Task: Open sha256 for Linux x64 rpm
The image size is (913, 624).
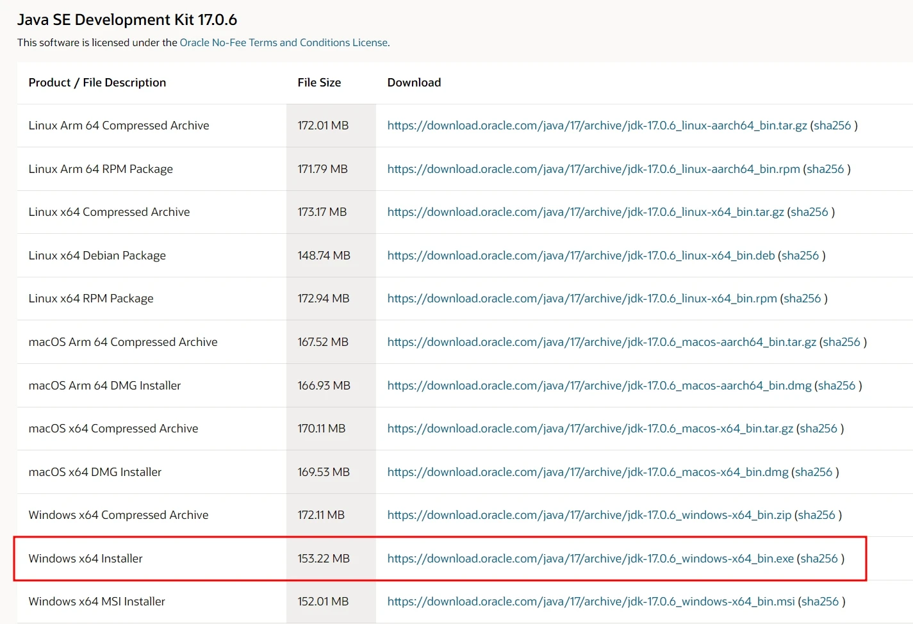Action: [802, 299]
